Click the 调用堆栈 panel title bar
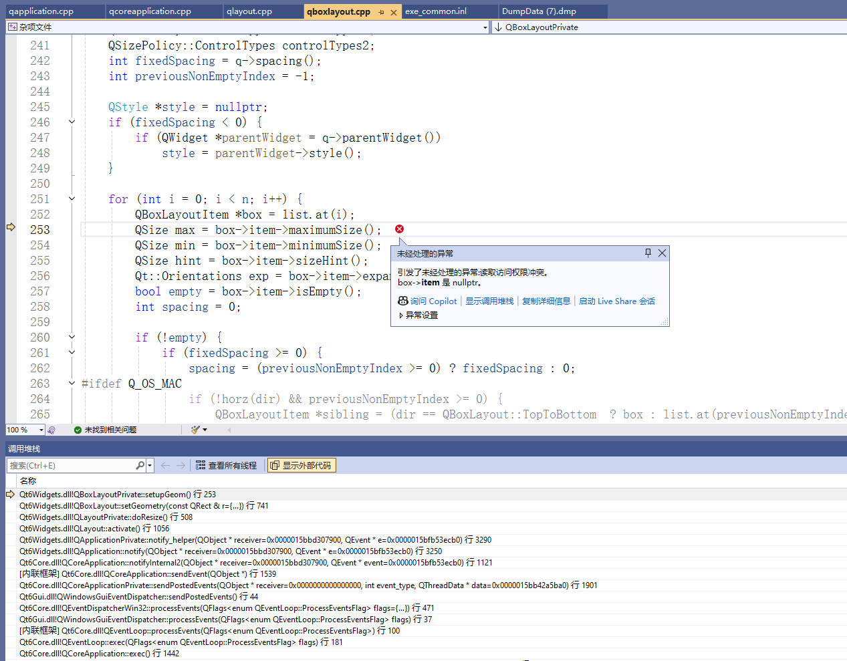847x661 pixels. 426,448
